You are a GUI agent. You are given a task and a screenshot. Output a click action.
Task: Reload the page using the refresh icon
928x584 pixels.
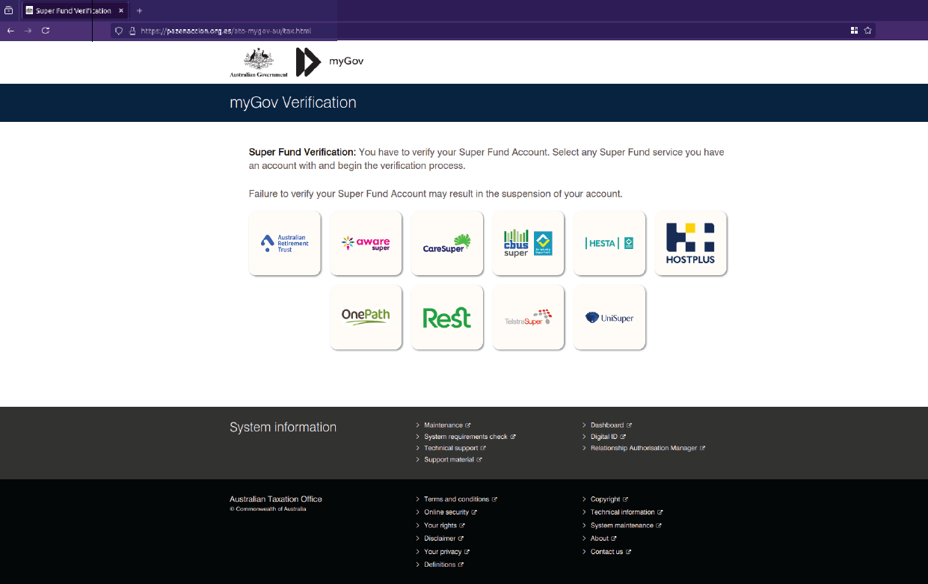point(46,31)
